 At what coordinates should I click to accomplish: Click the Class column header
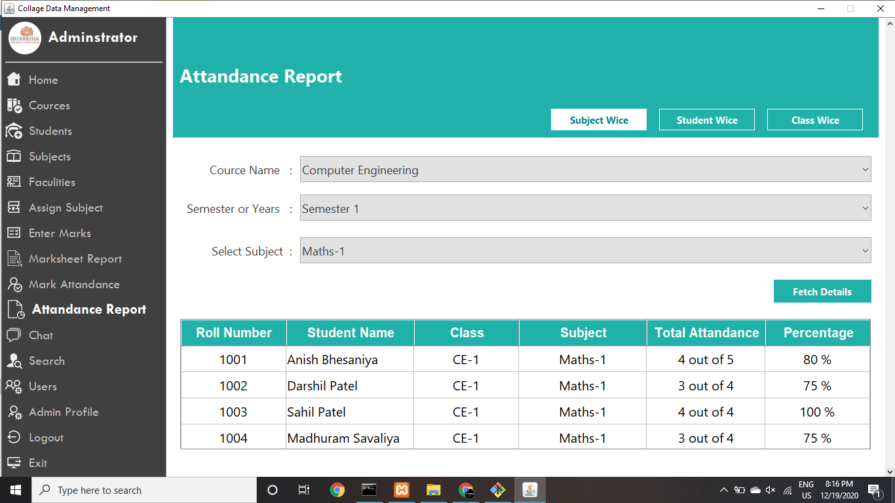pyautogui.click(x=467, y=333)
